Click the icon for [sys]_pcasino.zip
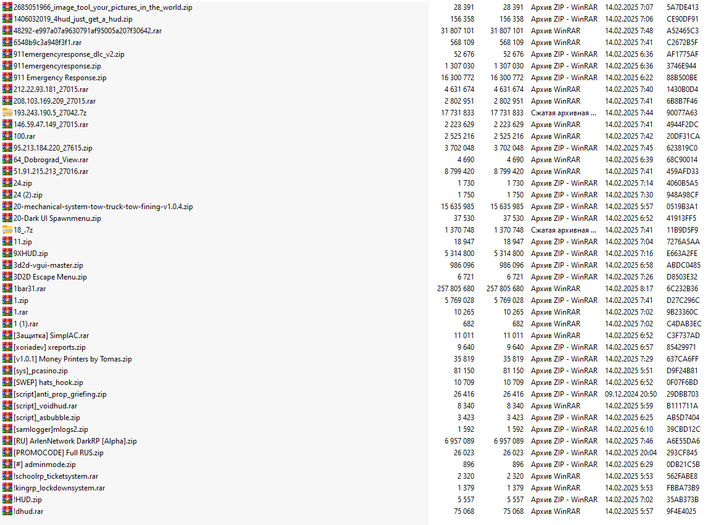The width and height of the screenshot is (711, 525). pyautogui.click(x=7, y=371)
